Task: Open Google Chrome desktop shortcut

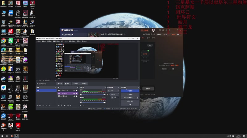Action: (x=3, y=41)
